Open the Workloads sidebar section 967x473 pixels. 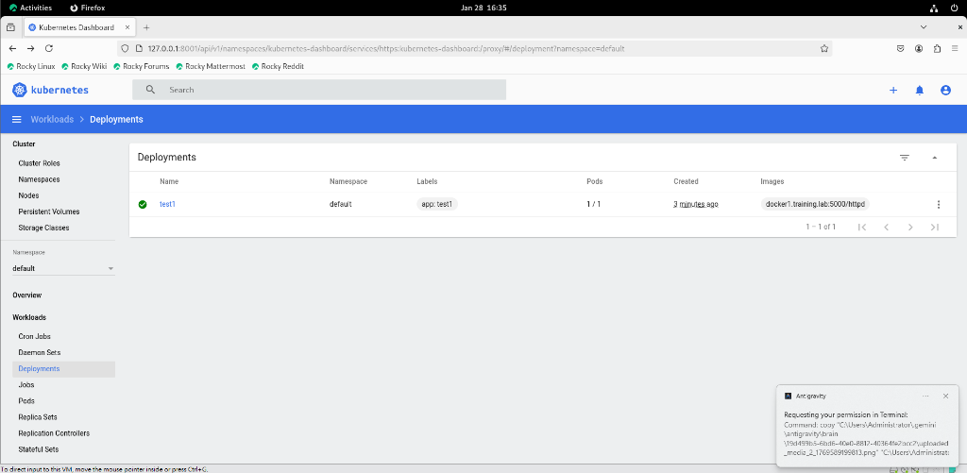point(29,317)
